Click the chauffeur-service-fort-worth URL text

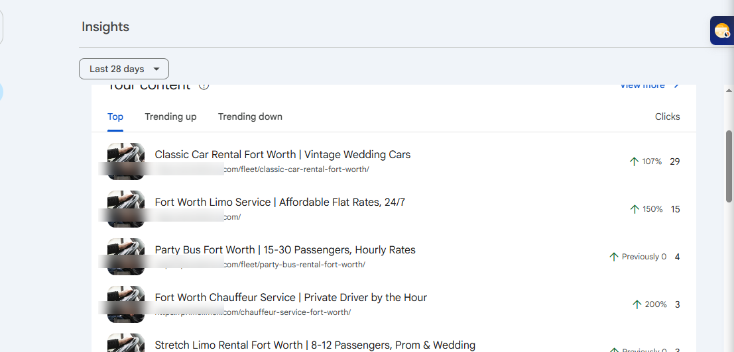point(287,312)
